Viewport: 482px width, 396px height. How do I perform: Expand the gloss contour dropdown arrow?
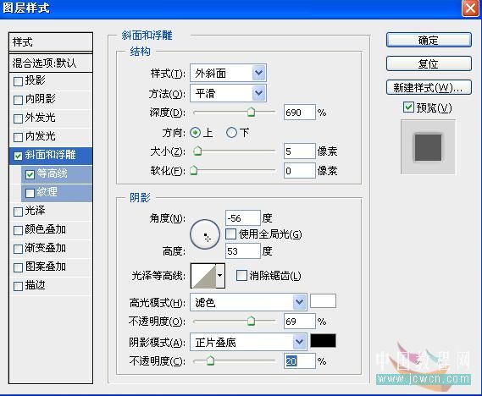tap(220, 275)
